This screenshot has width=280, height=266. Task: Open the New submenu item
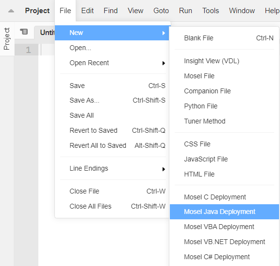[112, 33]
